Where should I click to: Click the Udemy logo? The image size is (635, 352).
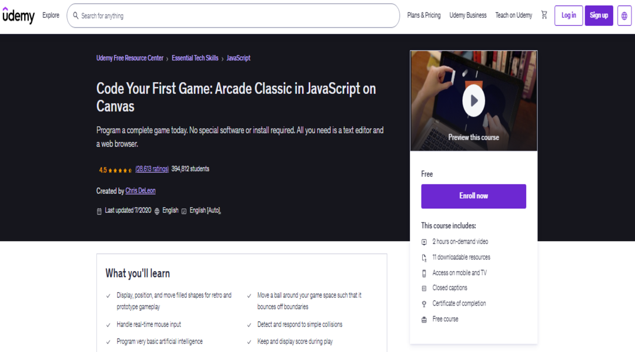[19, 15]
